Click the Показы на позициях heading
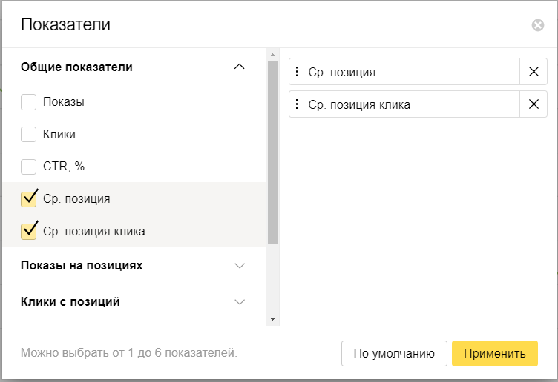This screenshot has width=558, height=382. point(82,266)
